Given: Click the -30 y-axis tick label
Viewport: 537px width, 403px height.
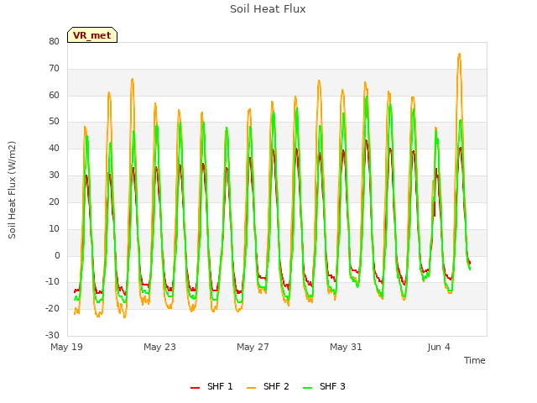Looking at the screenshot, I should (x=53, y=335).
